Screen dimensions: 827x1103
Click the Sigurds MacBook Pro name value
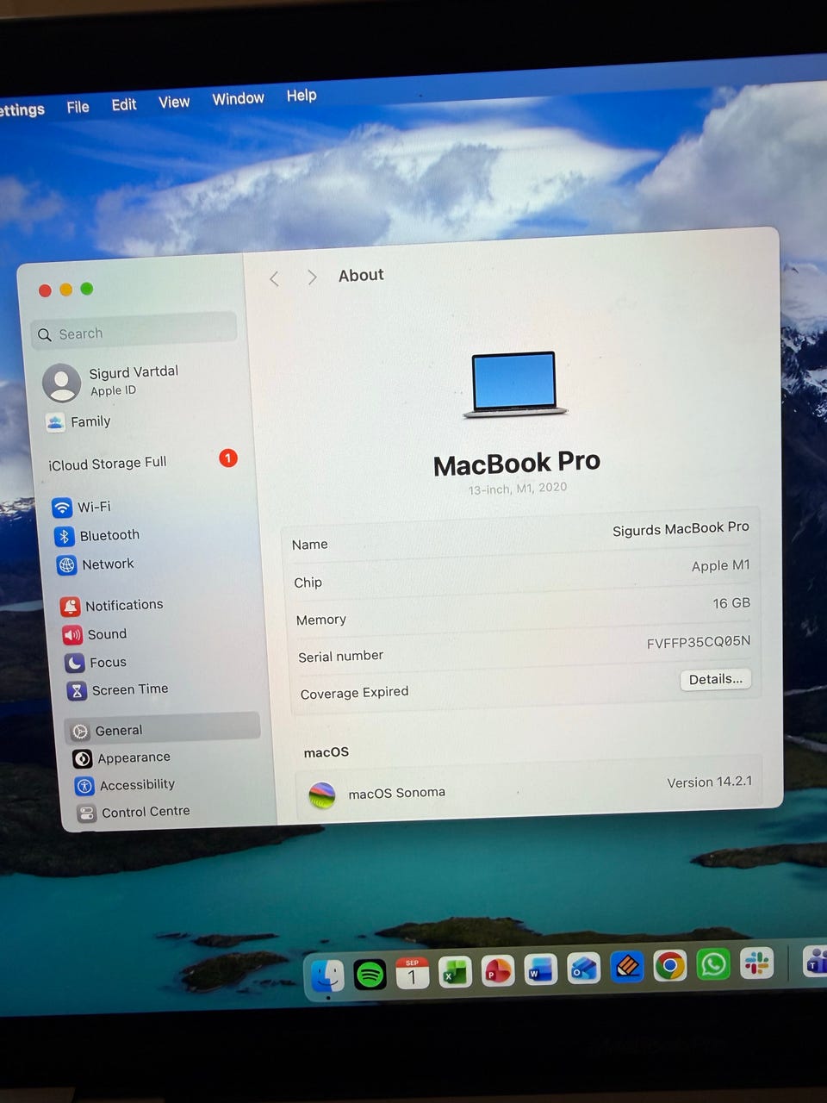681,528
